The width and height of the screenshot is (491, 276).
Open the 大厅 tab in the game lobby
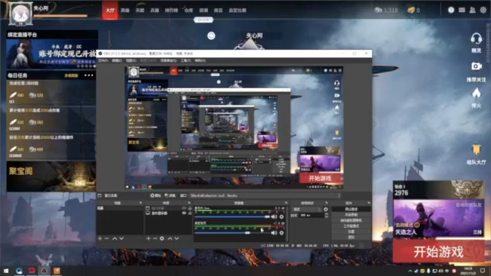(110, 10)
